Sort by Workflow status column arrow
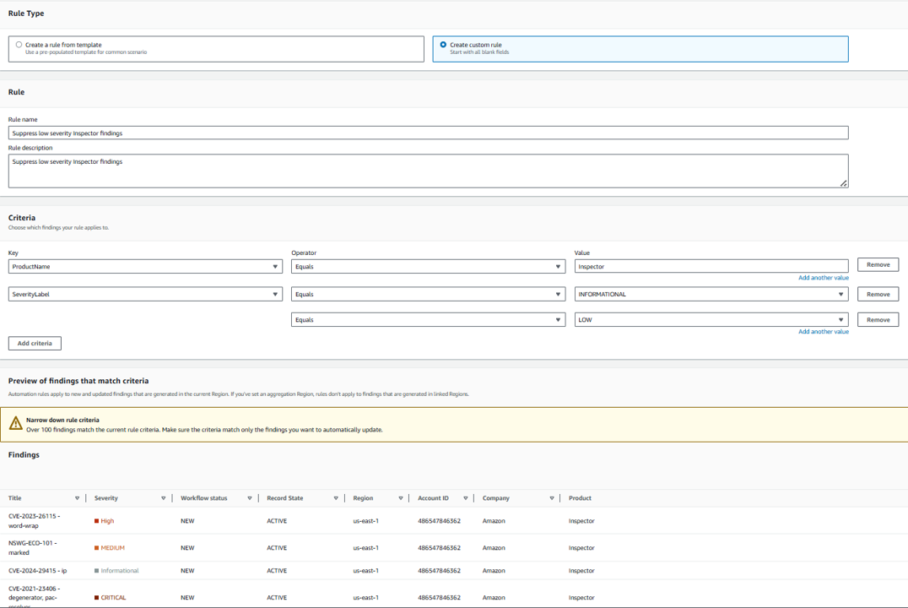This screenshot has height=608, width=908. (250, 498)
